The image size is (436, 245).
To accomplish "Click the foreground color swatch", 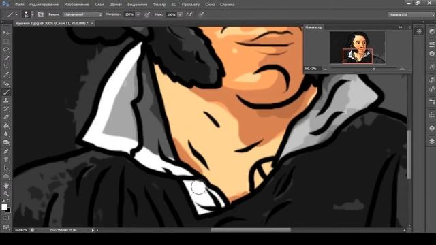I will [x=4, y=207].
